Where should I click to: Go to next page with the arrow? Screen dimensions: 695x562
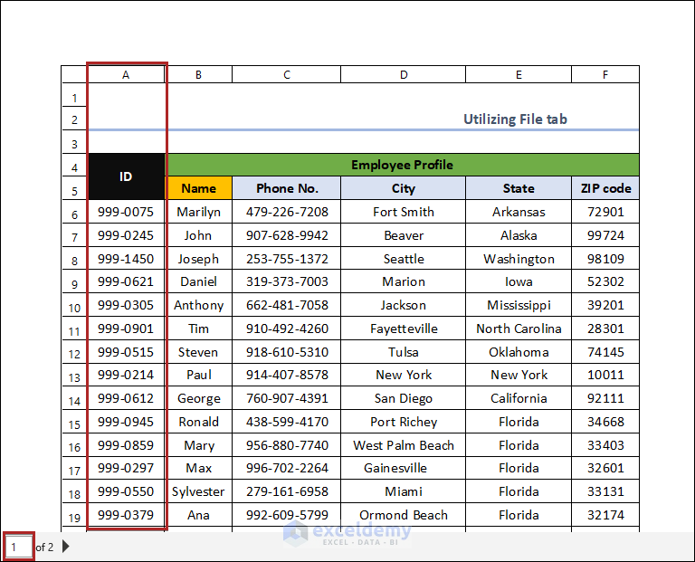tap(66, 547)
